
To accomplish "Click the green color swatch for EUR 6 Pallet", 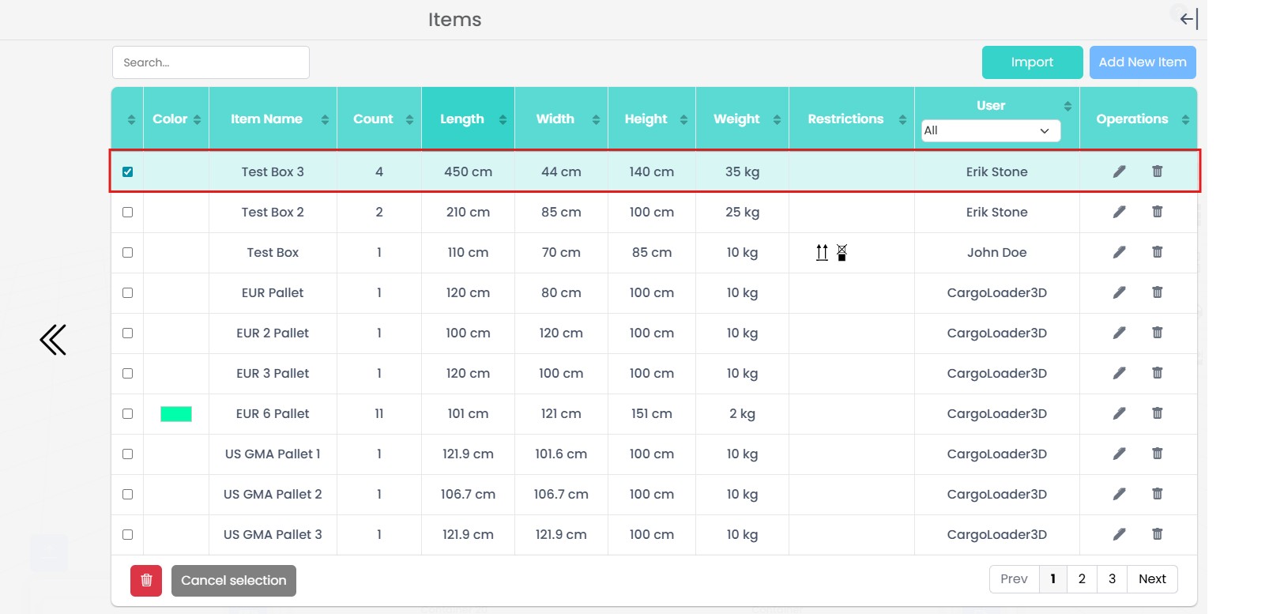I will tap(176, 414).
